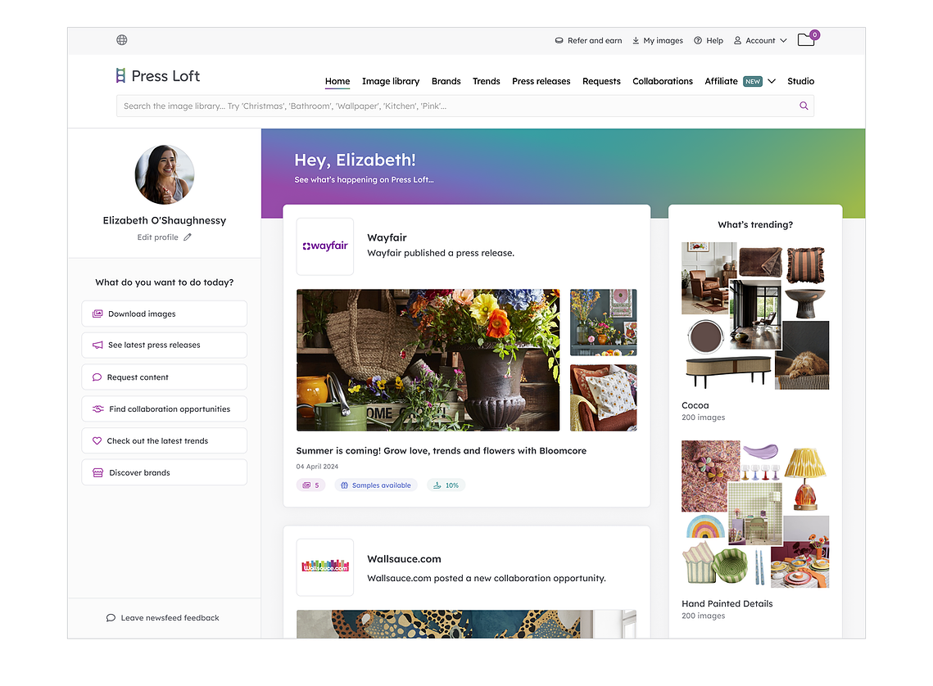Select Find collaboration opportunities button
Viewport: 933px width, 686px height.
pos(164,409)
